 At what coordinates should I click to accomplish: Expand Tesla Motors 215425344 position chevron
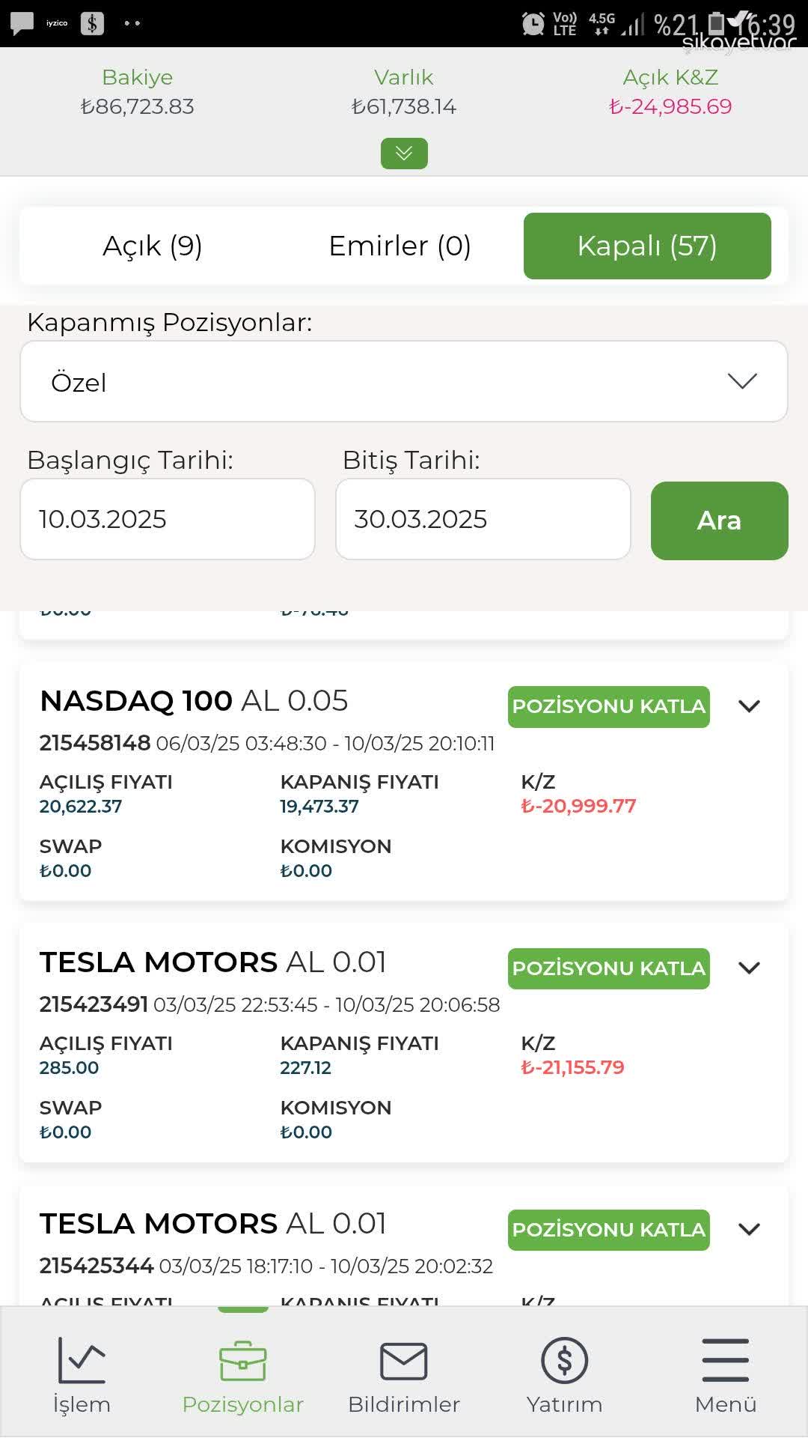tap(749, 1229)
